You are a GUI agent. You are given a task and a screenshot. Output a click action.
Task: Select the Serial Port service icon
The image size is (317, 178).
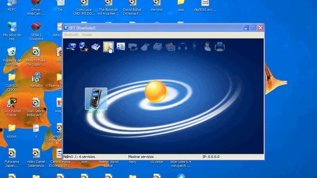96,47
